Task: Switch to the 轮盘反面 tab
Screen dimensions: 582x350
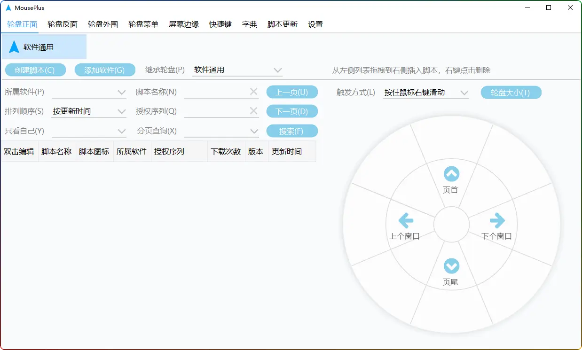Action: (x=63, y=24)
